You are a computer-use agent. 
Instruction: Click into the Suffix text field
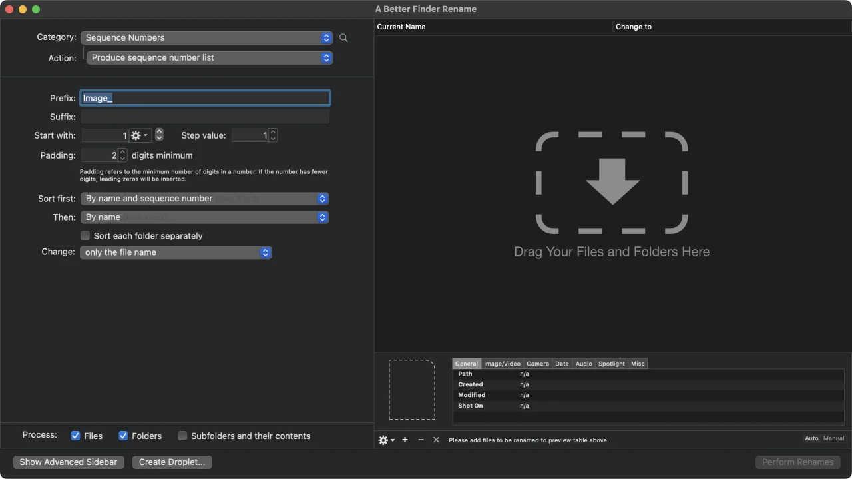(205, 117)
